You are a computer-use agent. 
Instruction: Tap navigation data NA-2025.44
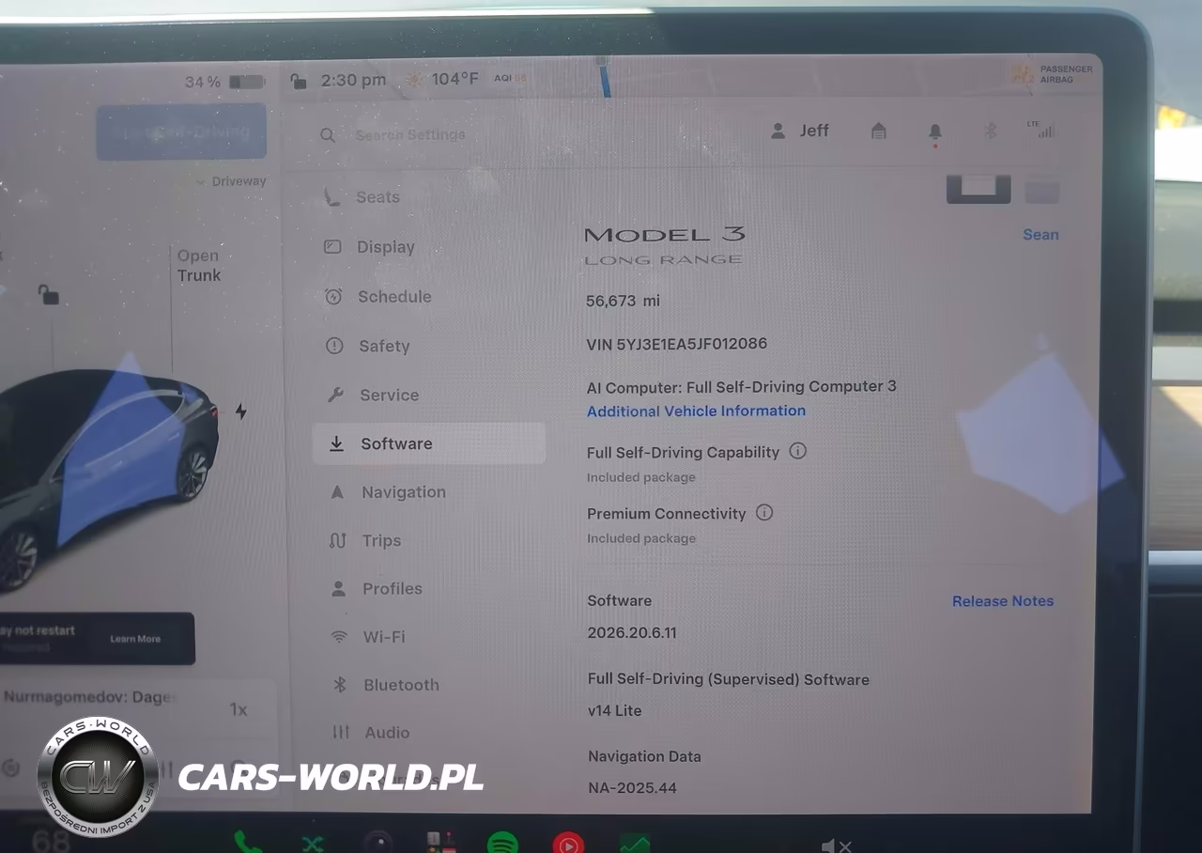click(632, 787)
